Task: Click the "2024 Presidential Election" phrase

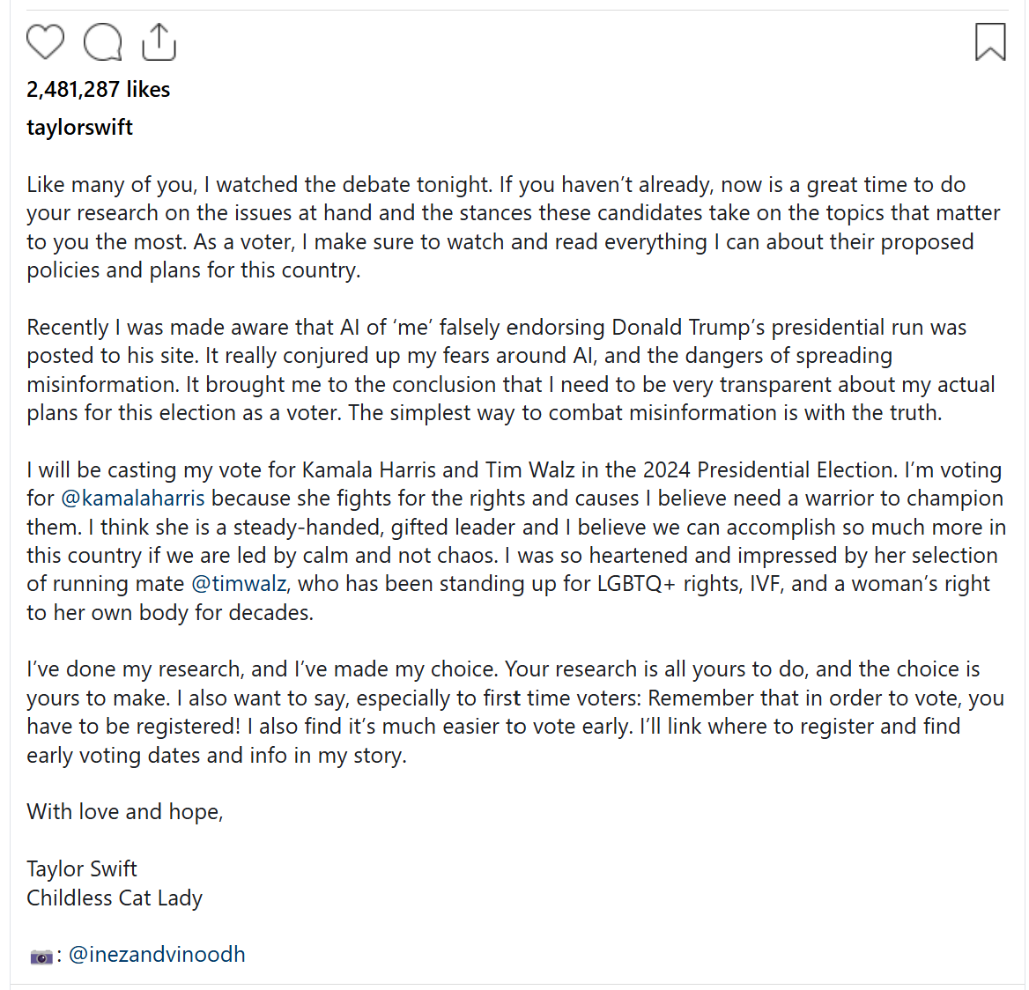Action: pos(755,470)
